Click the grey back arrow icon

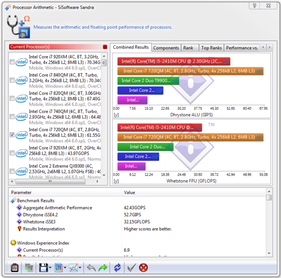tap(91, 268)
